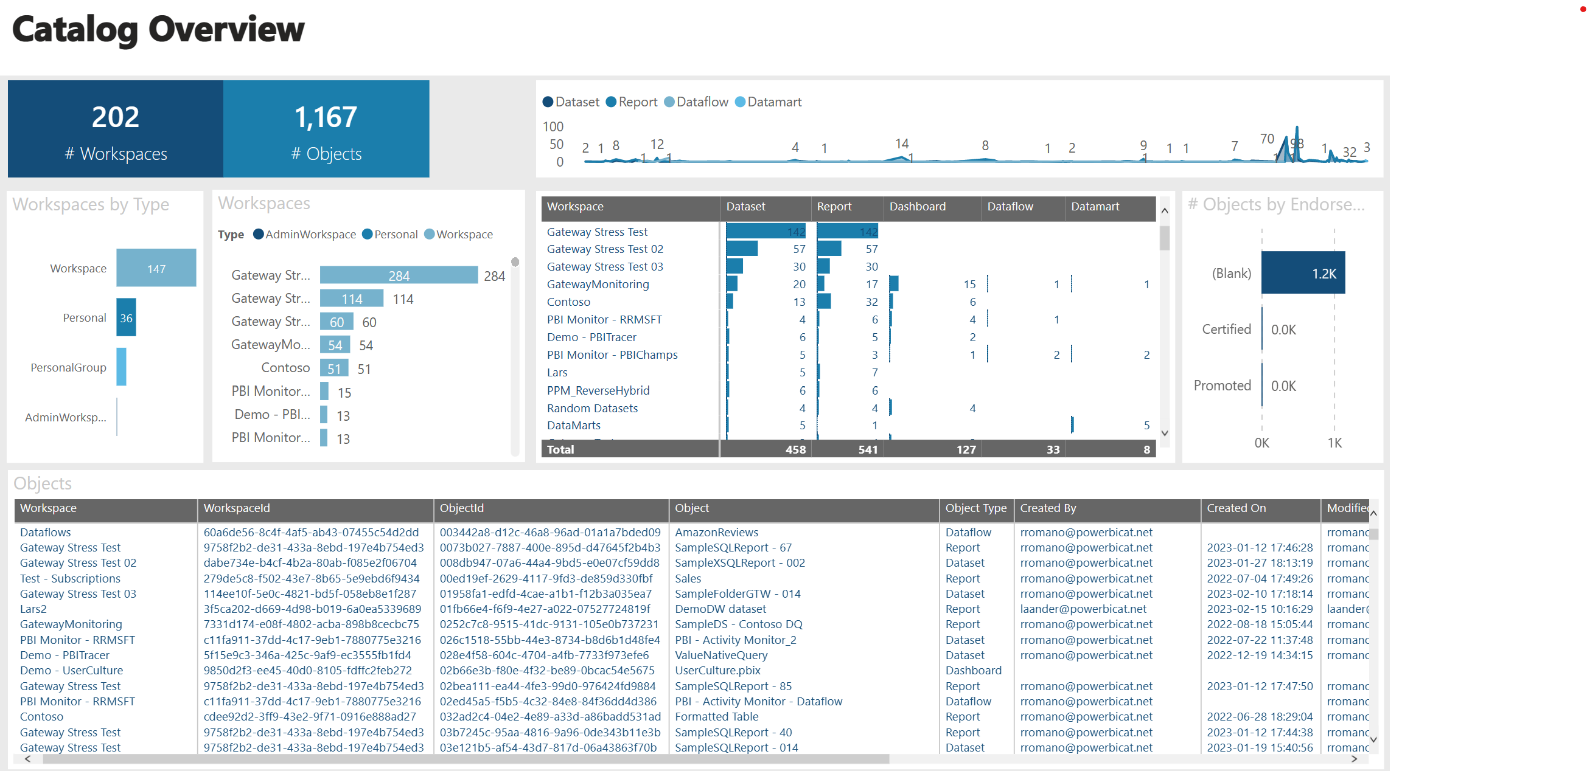Screen dimensions: 1587x771
Task: Sort by Object Type column header
Action: pyautogui.click(x=975, y=508)
